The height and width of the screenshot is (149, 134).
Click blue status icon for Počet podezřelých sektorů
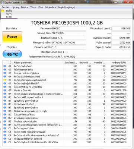point(5,139)
